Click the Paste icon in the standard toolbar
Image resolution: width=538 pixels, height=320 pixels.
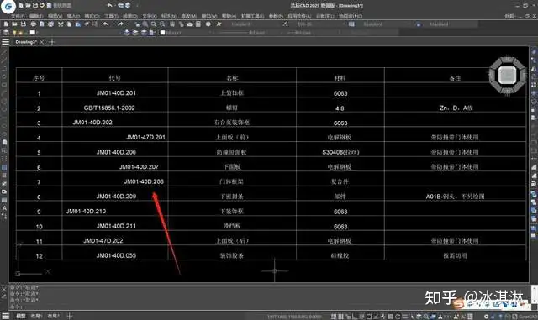click(78, 24)
